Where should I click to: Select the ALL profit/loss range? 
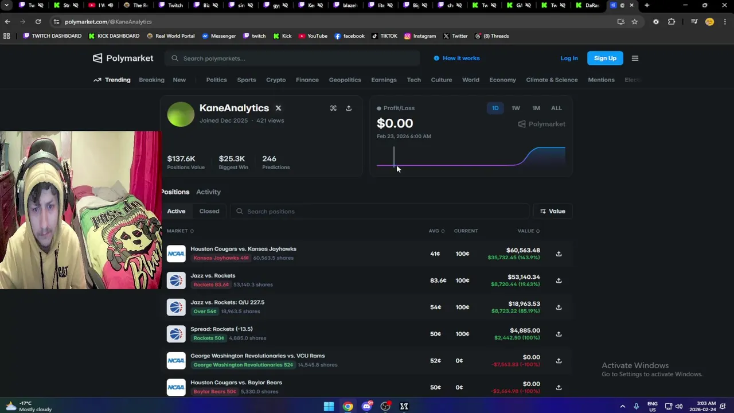click(556, 108)
